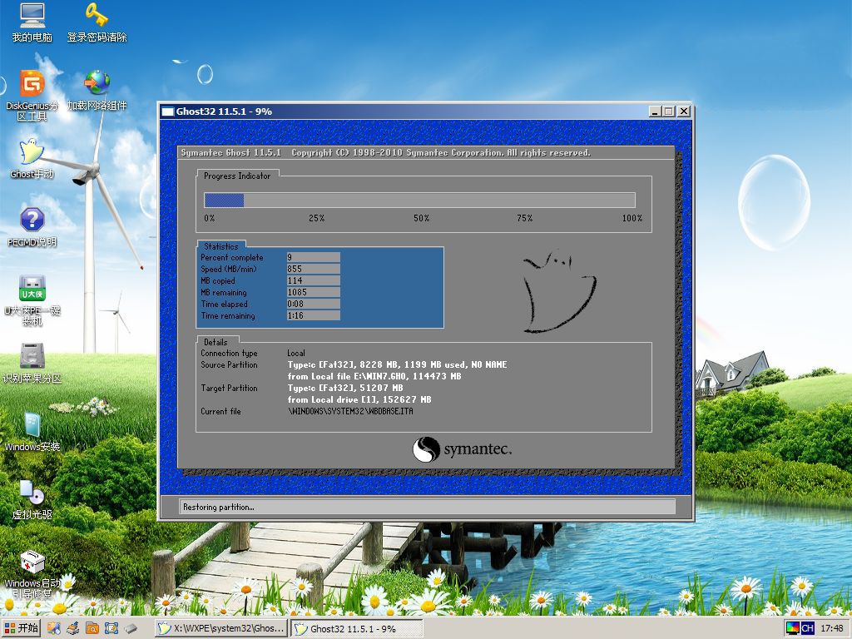852x639 pixels.
Task: Select the X:\WXPE\system32 taskbar window
Action: click(x=220, y=628)
